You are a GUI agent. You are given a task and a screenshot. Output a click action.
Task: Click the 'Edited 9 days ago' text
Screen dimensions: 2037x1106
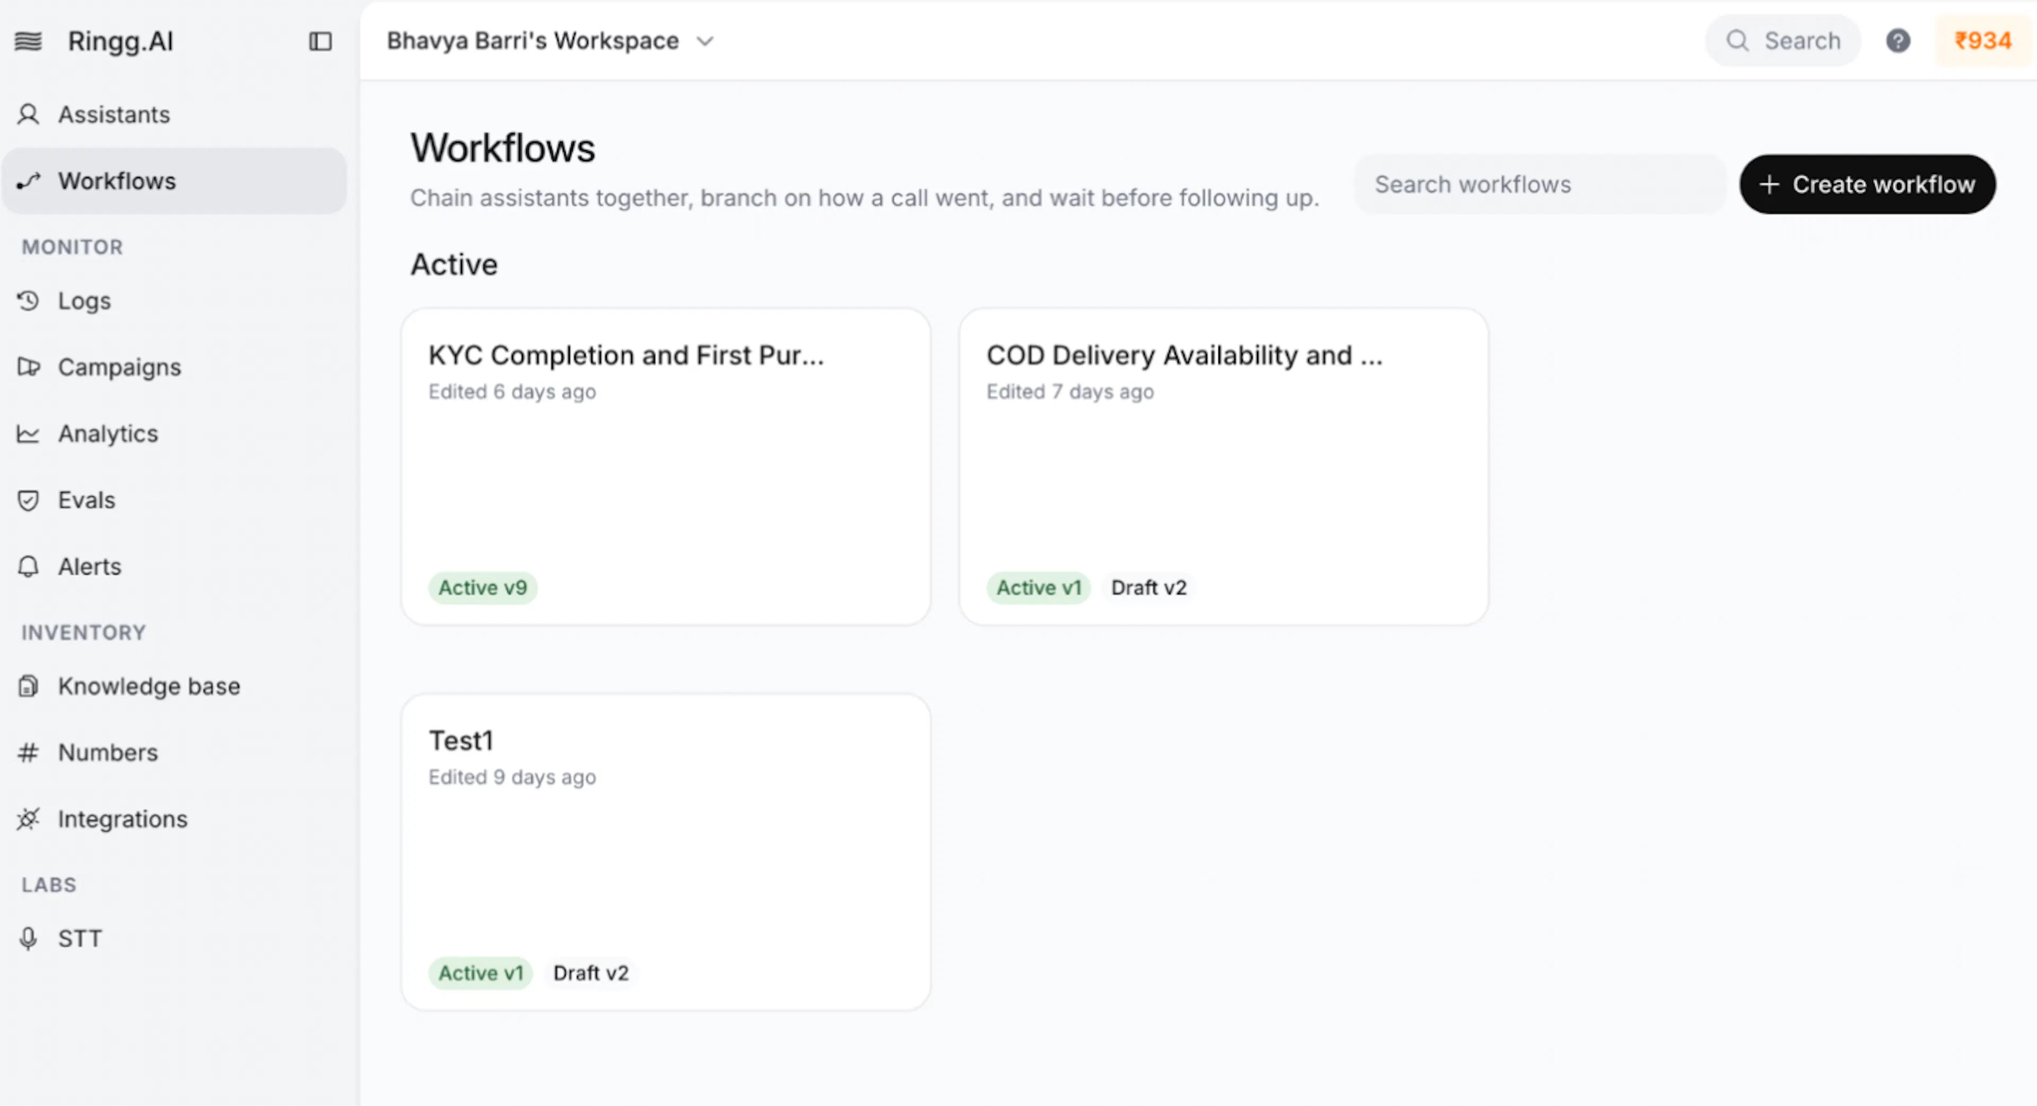[512, 777]
